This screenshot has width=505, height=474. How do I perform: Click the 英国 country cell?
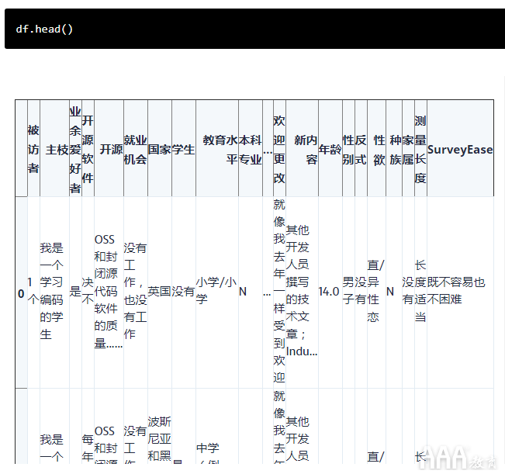(x=160, y=292)
